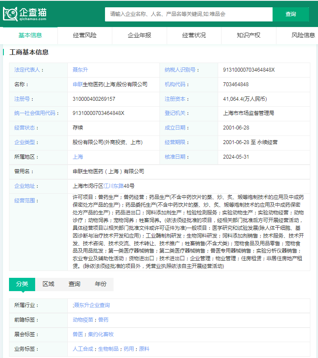Click the 注册资本 label link
This screenshot has width=318, height=358.
tap(175, 99)
